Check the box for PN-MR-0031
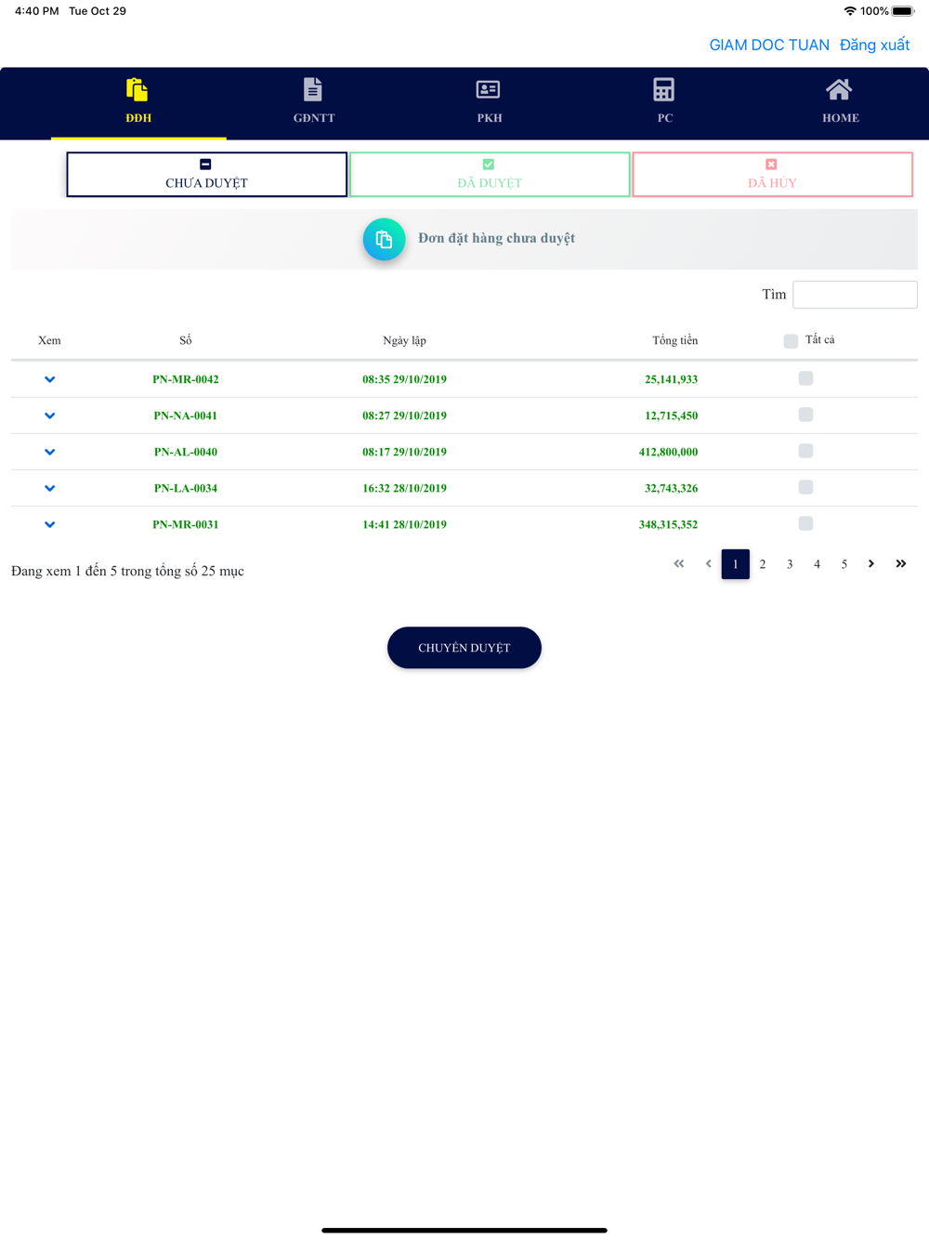929x1240 pixels. pyautogui.click(x=805, y=523)
